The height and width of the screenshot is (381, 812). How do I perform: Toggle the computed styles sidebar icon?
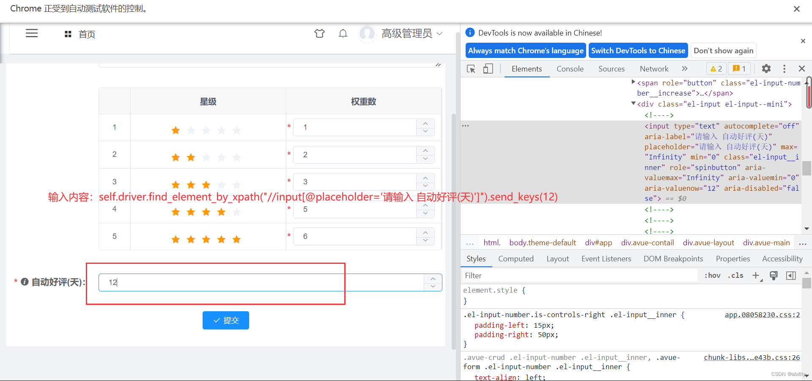[x=791, y=276]
